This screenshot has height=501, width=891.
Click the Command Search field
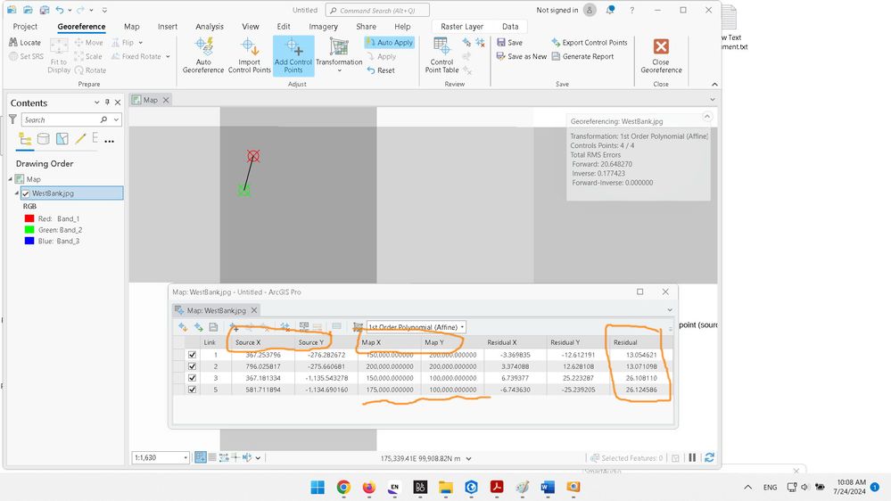click(x=377, y=10)
